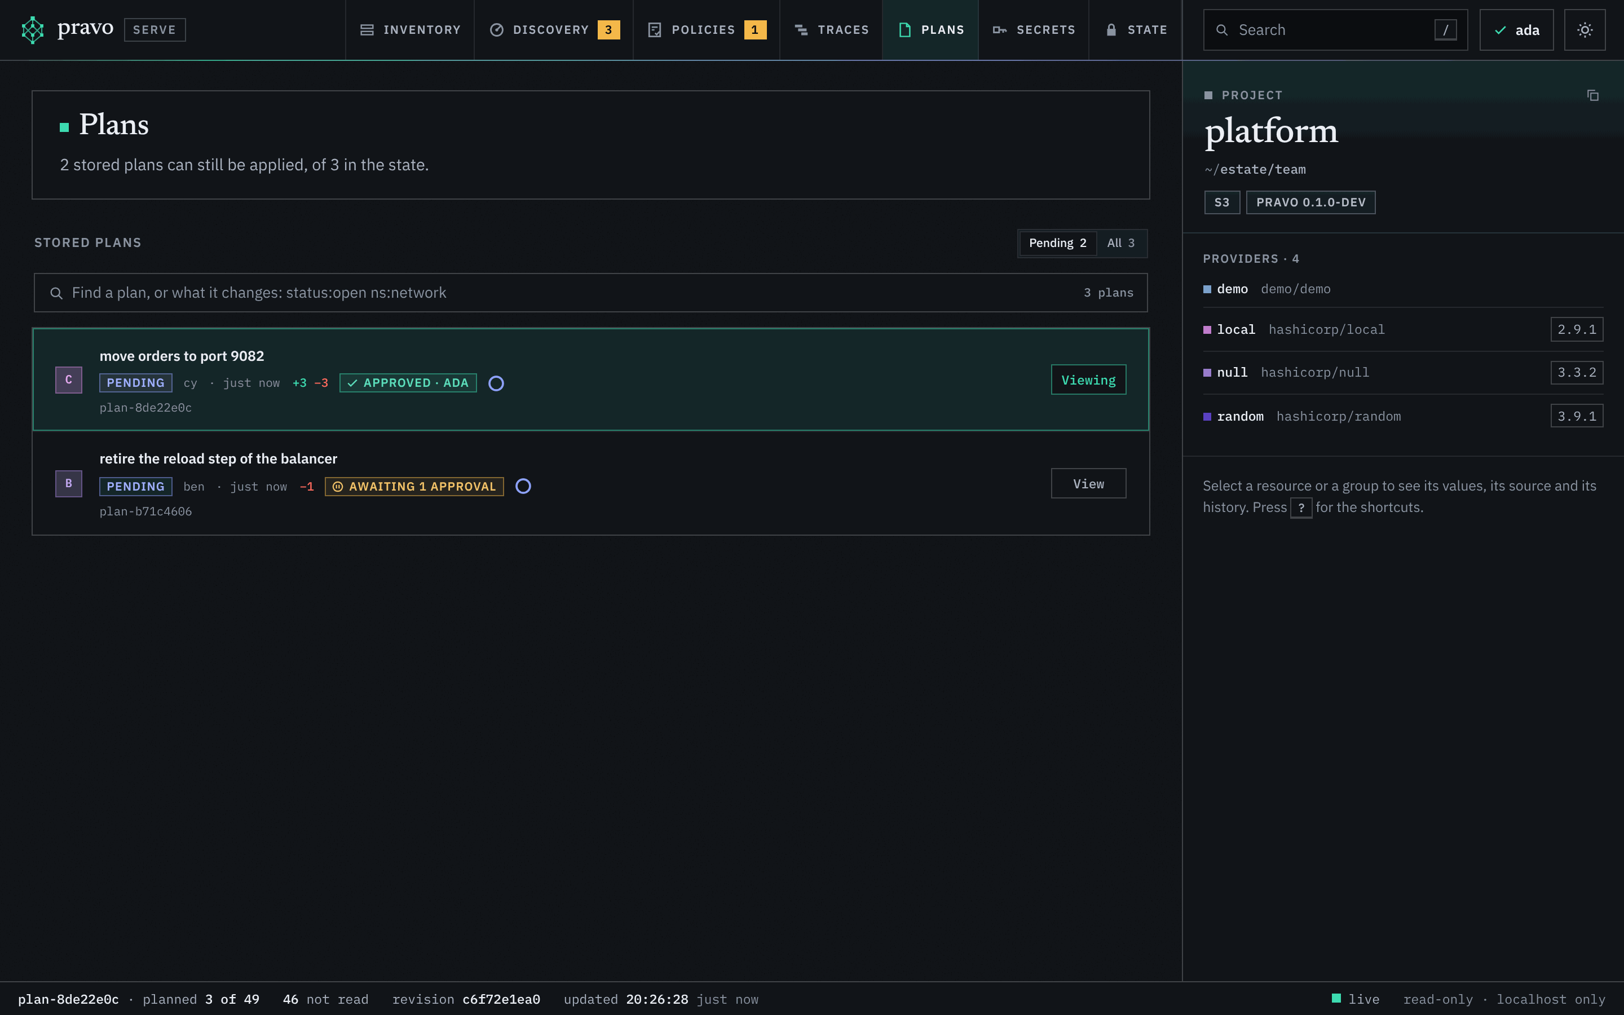Select the random provider row
The height and width of the screenshot is (1015, 1624).
[x=1402, y=416]
